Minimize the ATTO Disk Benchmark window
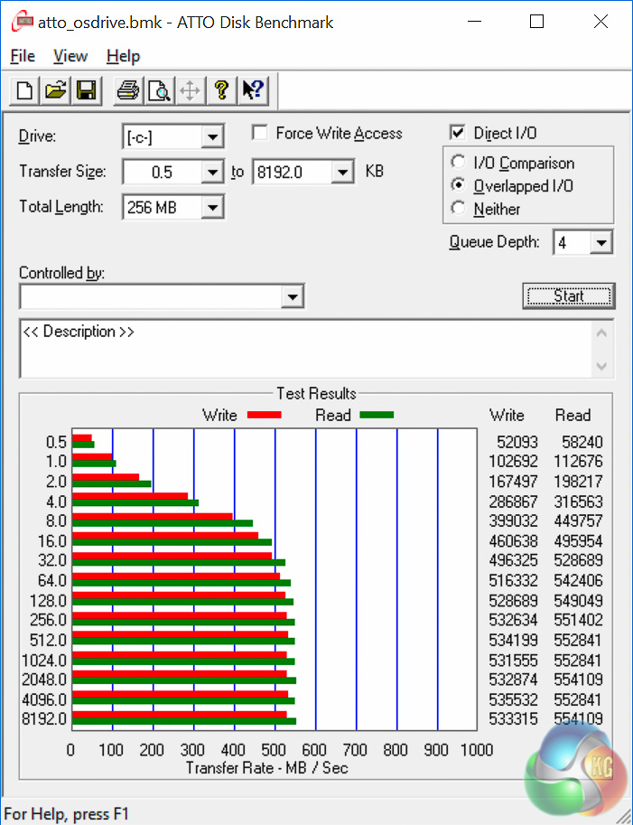Viewport: 633px width, 825px height. [474, 22]
